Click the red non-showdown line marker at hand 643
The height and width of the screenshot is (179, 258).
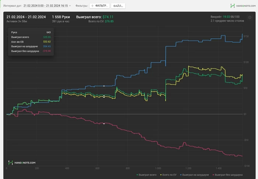pos(104,124)
